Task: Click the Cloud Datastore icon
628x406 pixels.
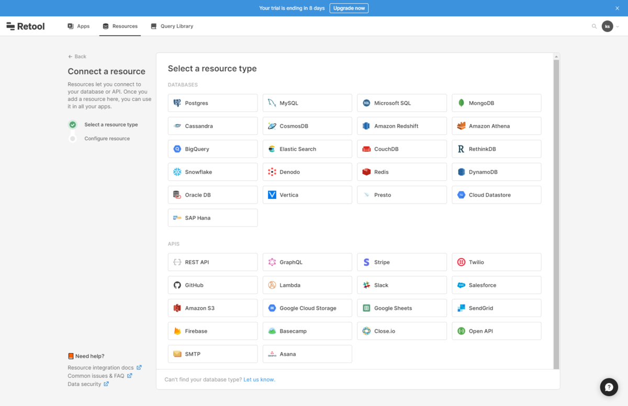Action: pyautogui.click(x=461, y=195)
